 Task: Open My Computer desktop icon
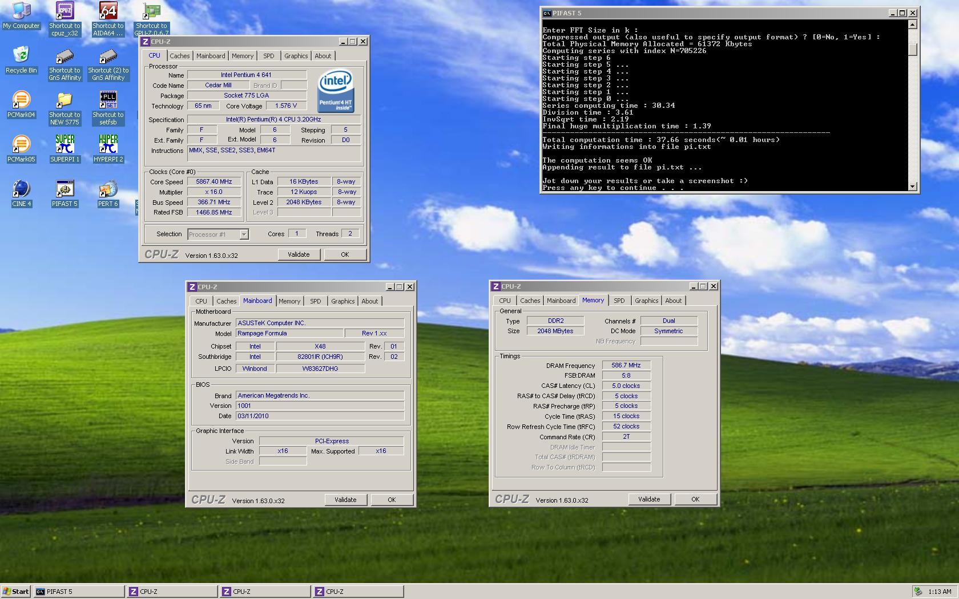coord(21,15)
